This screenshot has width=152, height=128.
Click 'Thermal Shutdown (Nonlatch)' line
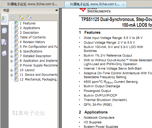coord(105,100)
